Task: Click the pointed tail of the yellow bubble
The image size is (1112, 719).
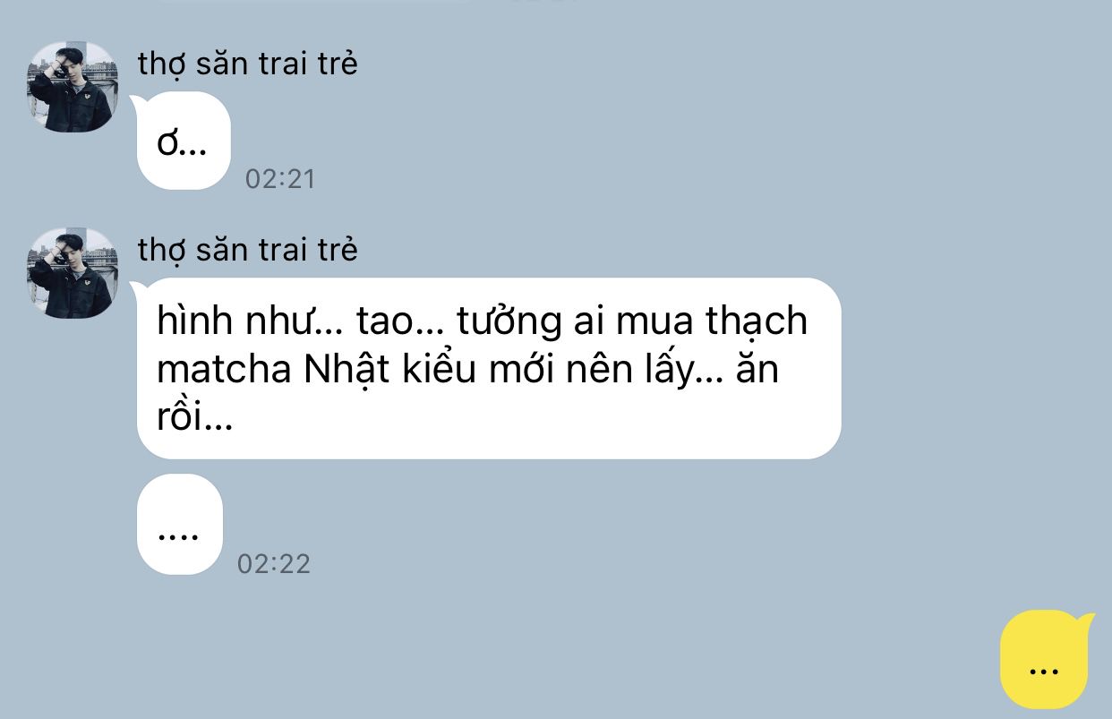Action: pyautogui.click(x=1086, y=620)
